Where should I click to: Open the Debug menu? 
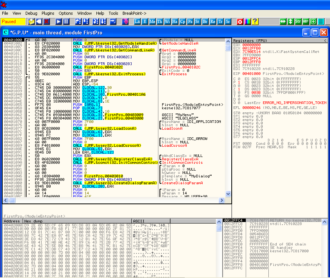[31, 13]
